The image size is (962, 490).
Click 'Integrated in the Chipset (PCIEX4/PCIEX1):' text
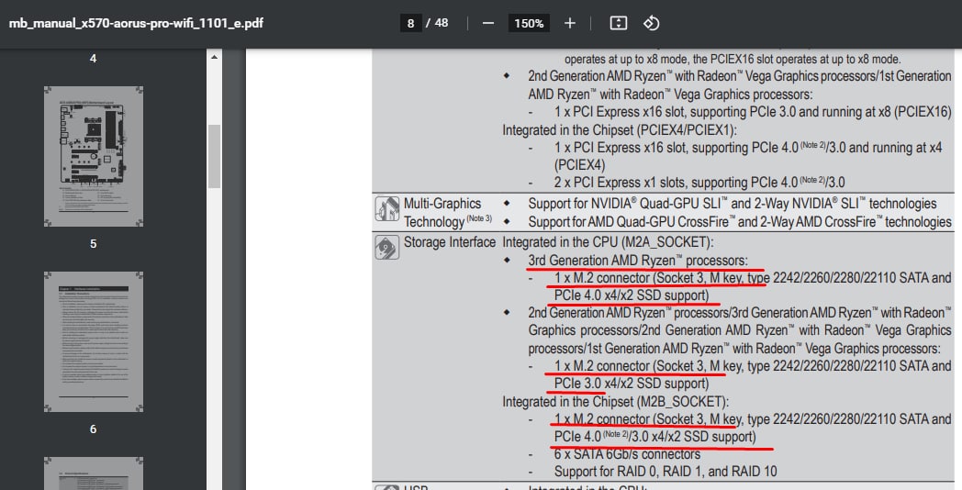click(x=619, y=130)
